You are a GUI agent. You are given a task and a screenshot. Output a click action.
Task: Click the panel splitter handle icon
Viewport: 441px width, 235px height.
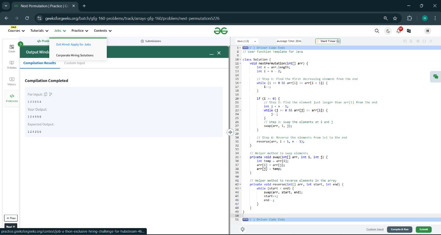tap(230, 132)
